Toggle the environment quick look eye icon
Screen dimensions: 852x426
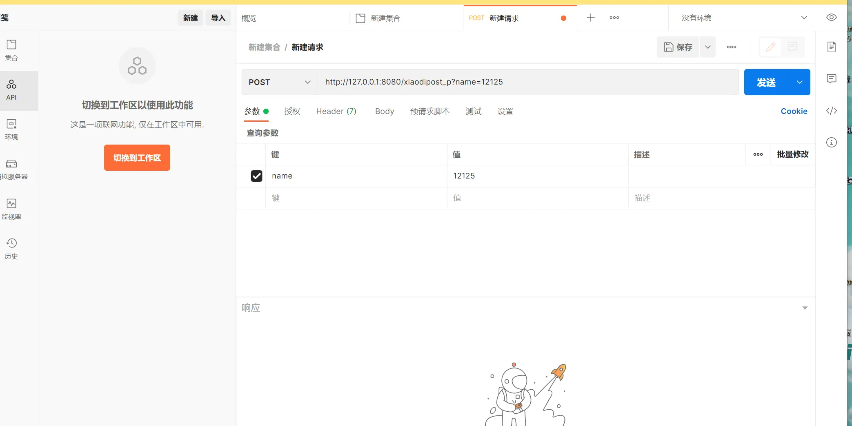tap(831, 18)
